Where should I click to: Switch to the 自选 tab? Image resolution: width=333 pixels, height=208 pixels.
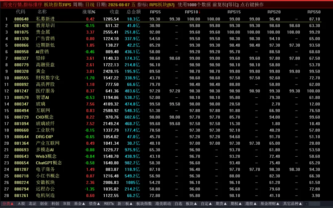click(178, 204)
